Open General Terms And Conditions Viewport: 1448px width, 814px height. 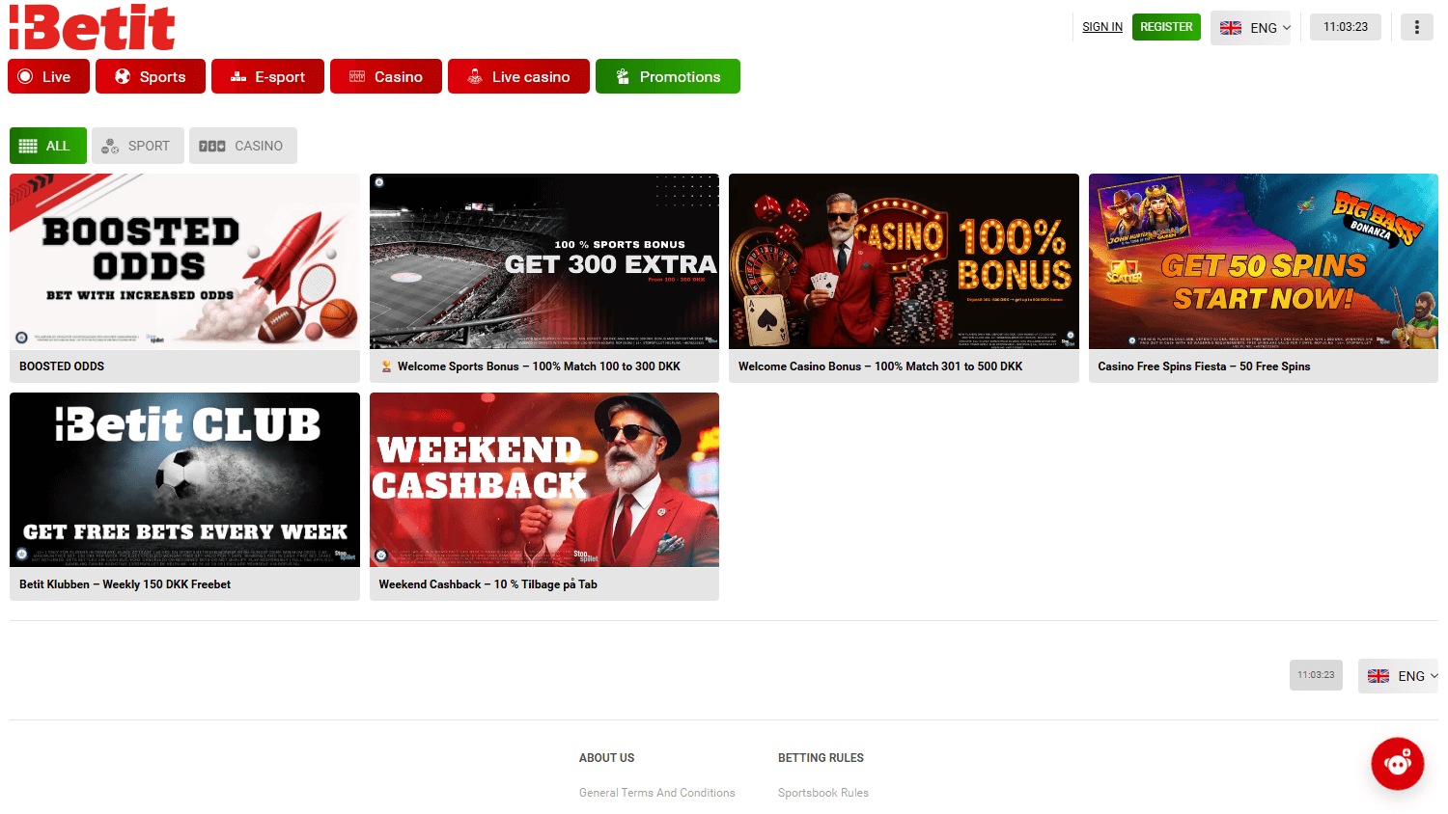click(x=656, y=792)
